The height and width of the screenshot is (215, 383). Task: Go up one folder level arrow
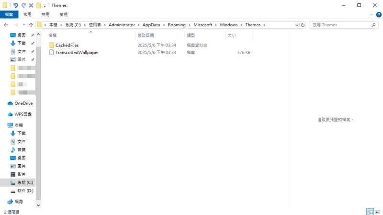[31, 25]
